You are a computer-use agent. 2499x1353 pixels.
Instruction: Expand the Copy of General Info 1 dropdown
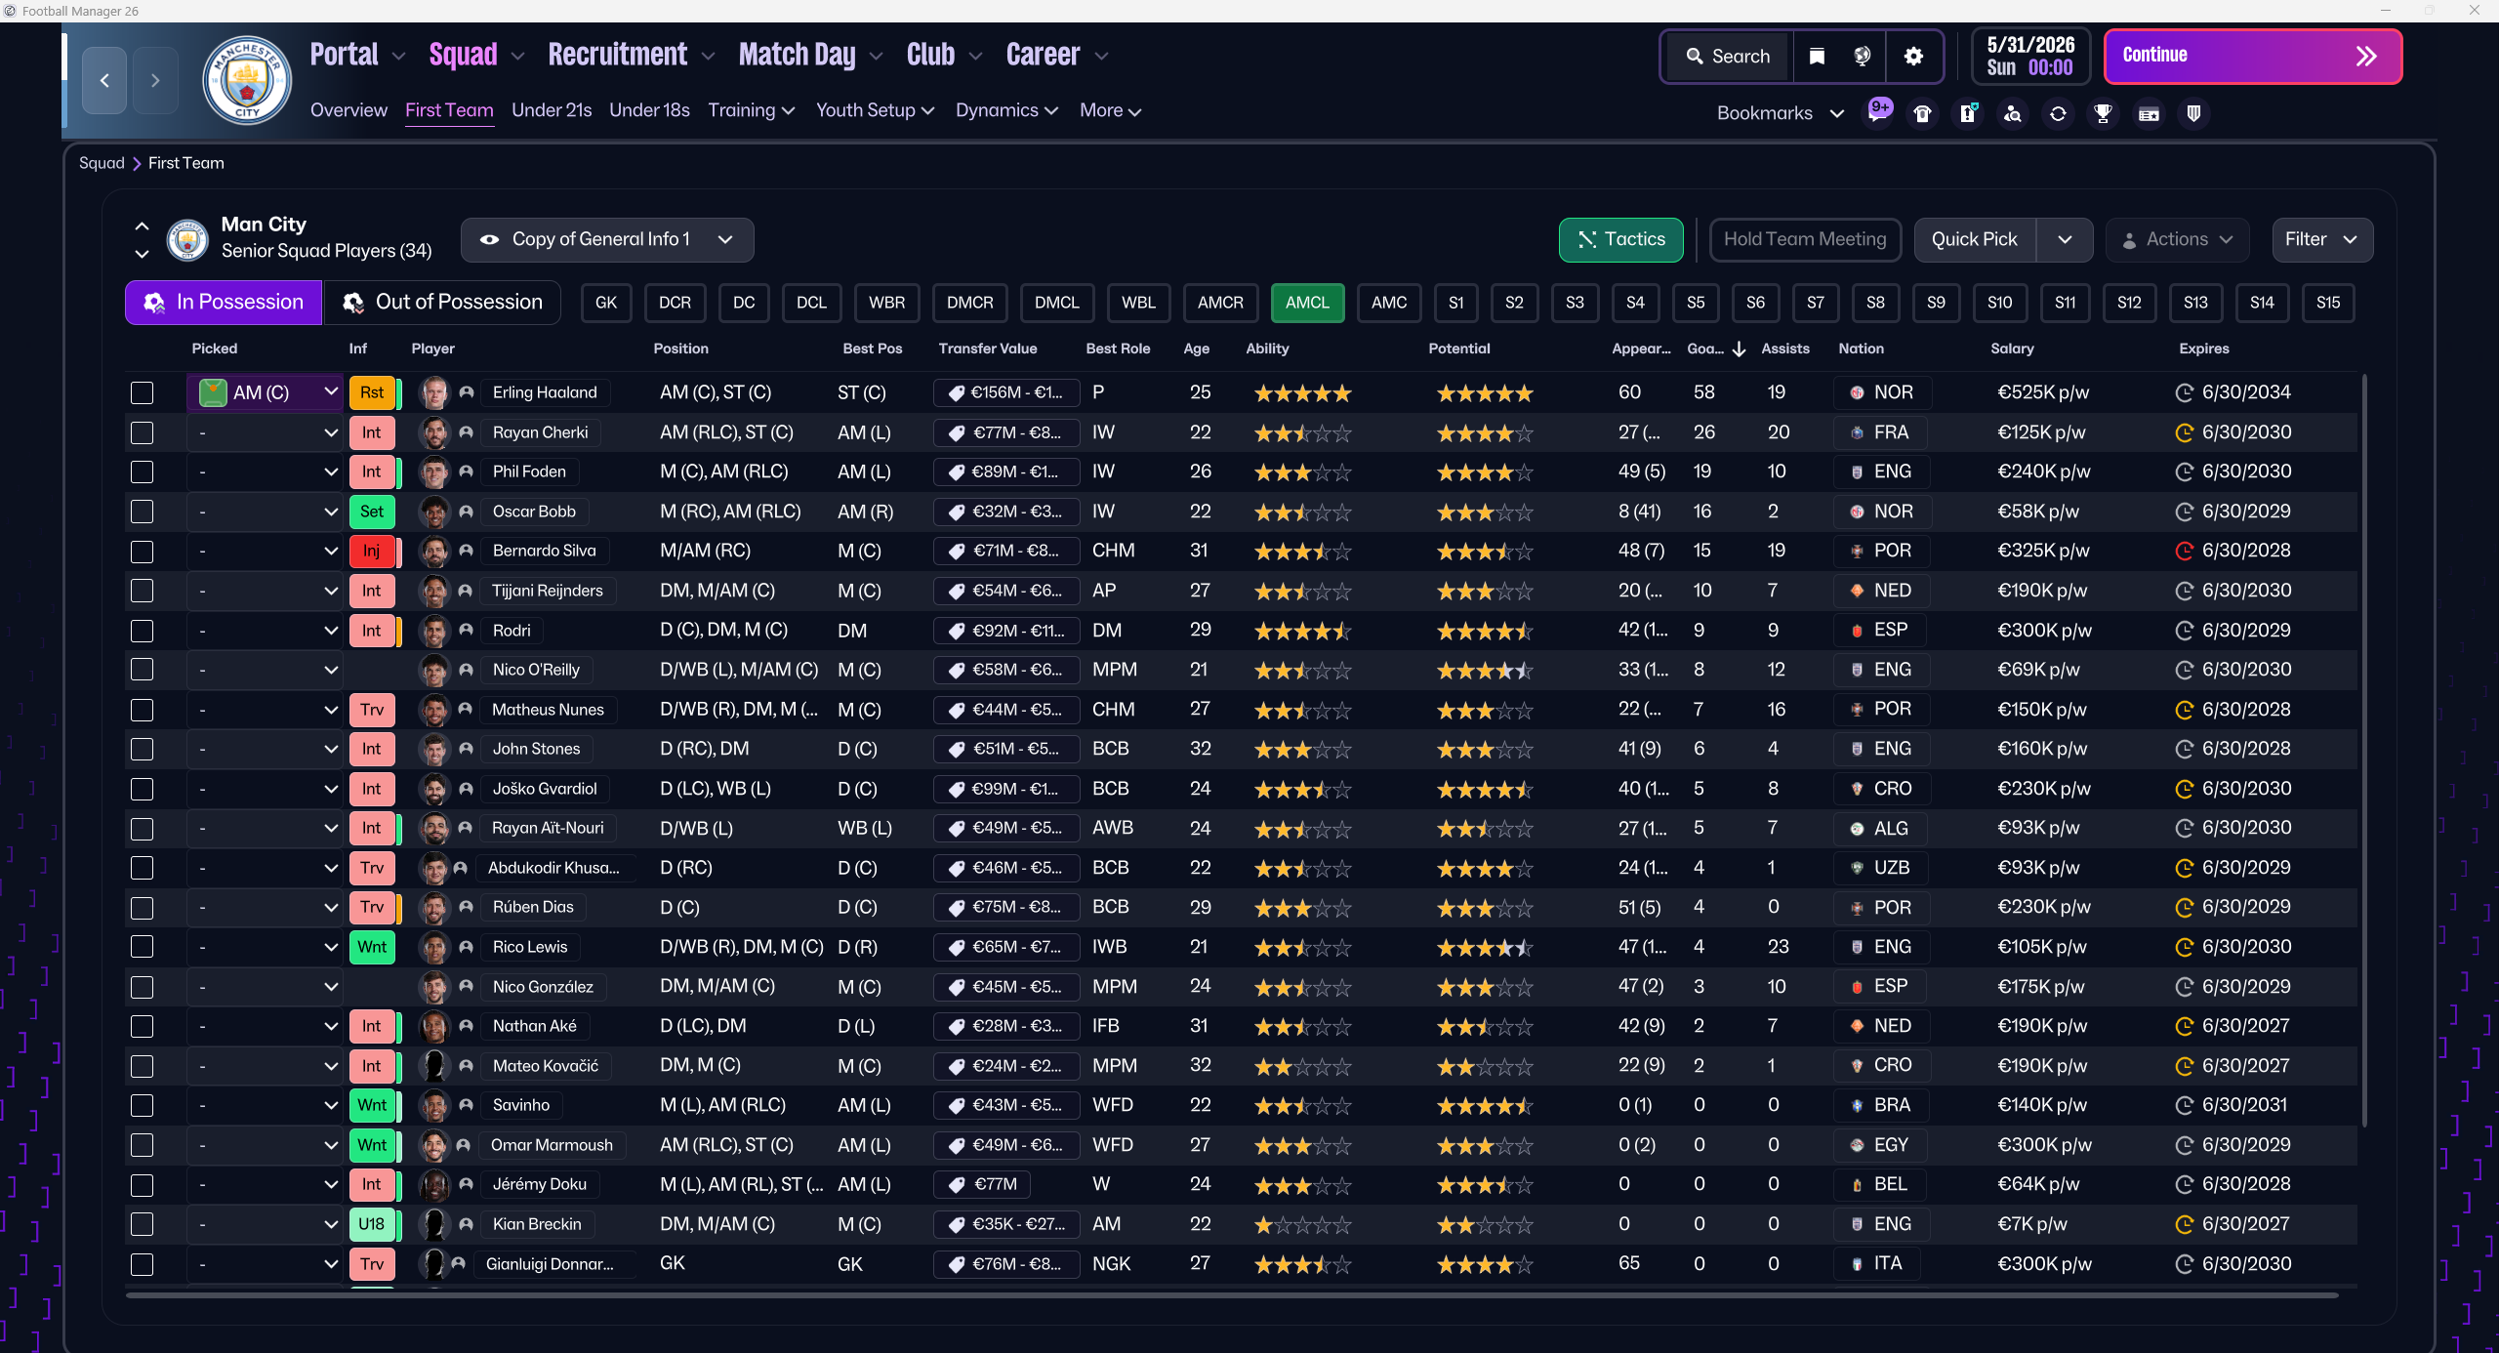coord(606,239)
